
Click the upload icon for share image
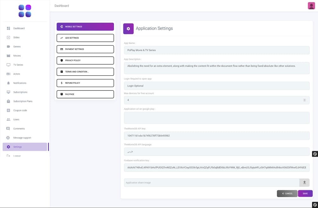tap(304, 183)
